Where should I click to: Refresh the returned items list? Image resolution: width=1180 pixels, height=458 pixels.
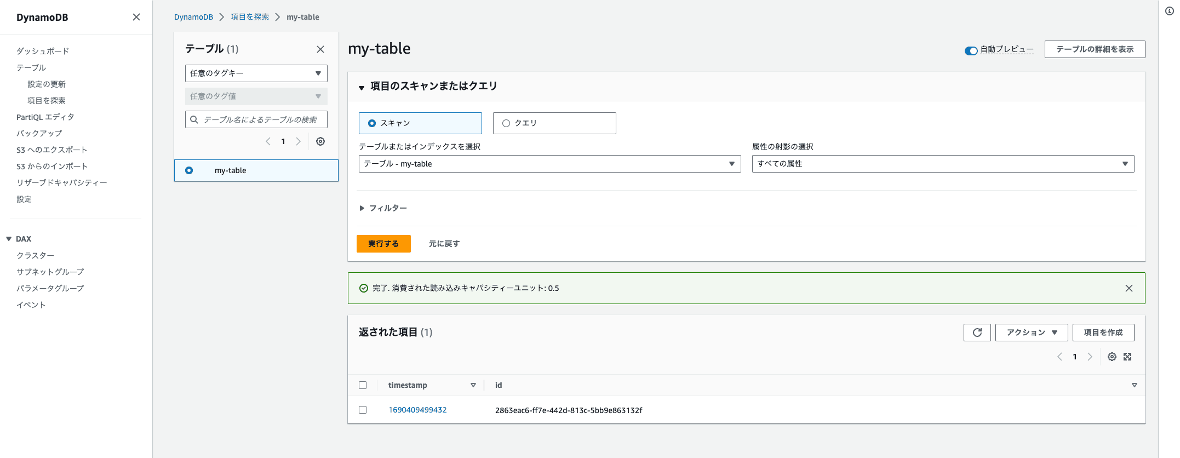point(977,333)
